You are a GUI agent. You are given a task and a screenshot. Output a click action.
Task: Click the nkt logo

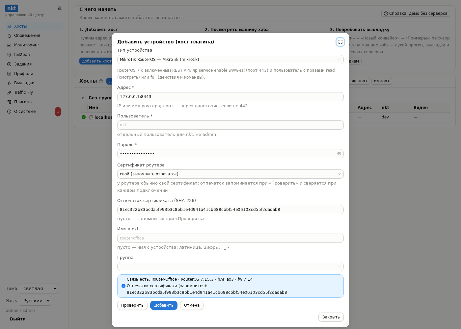(x=12, y=8)
